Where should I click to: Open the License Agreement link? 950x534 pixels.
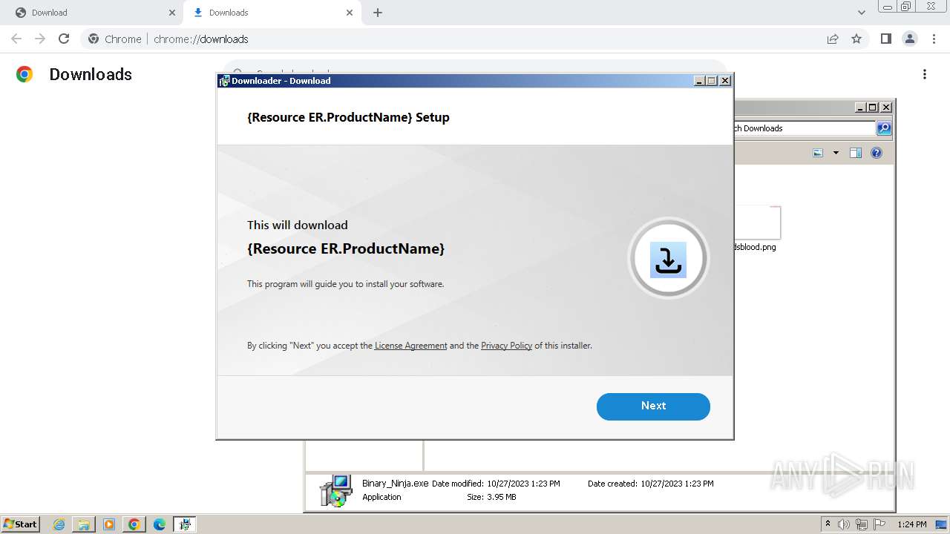pos(410,346)
